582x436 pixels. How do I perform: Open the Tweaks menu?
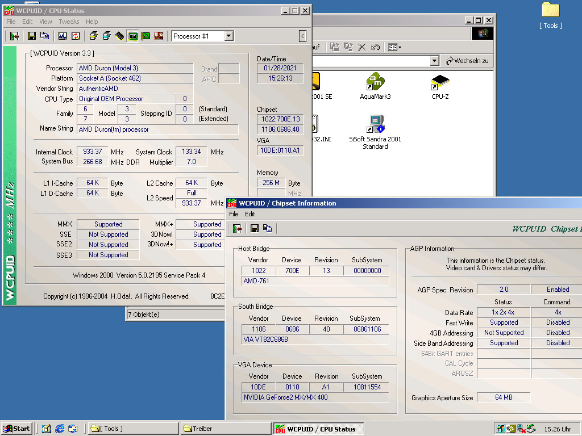(69, 22)
